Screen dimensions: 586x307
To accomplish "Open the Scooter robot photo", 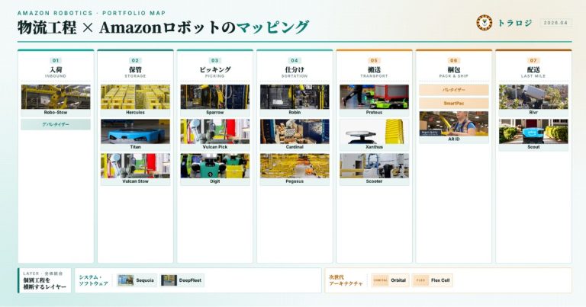I will tap(374, 165).
